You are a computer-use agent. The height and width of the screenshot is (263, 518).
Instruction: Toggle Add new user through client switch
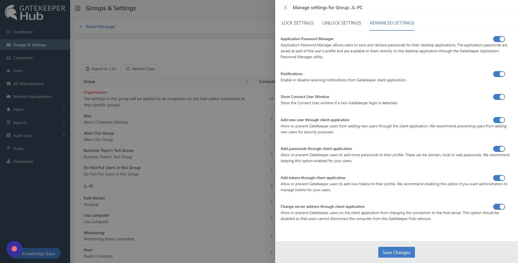(x=499, y=120)
